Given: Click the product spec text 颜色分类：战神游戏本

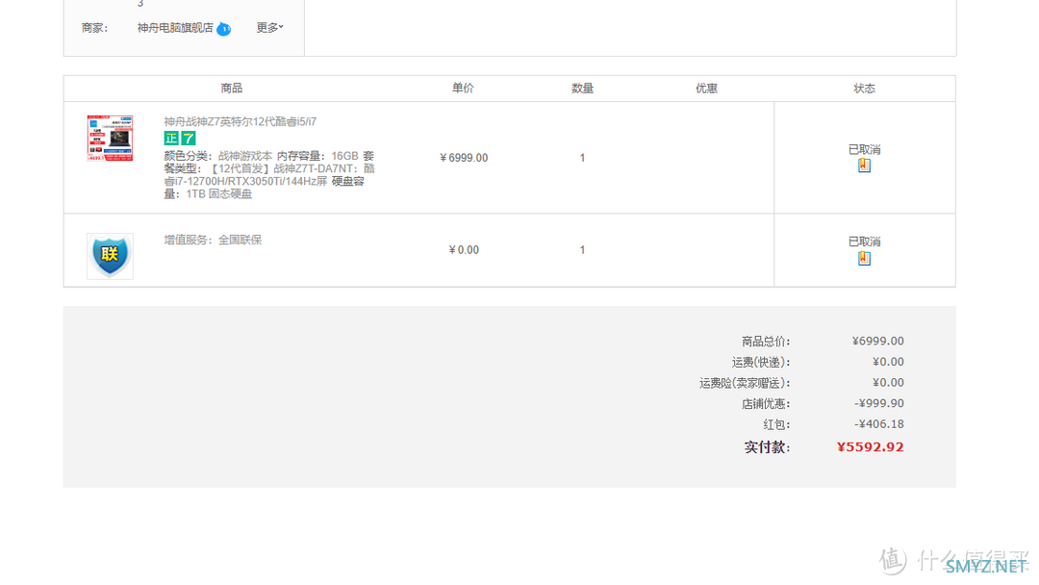Looking at the screenshot, I should 218,157.
